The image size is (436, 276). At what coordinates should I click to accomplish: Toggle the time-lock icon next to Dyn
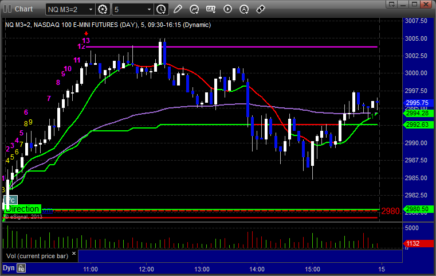[x=21, y=268]
